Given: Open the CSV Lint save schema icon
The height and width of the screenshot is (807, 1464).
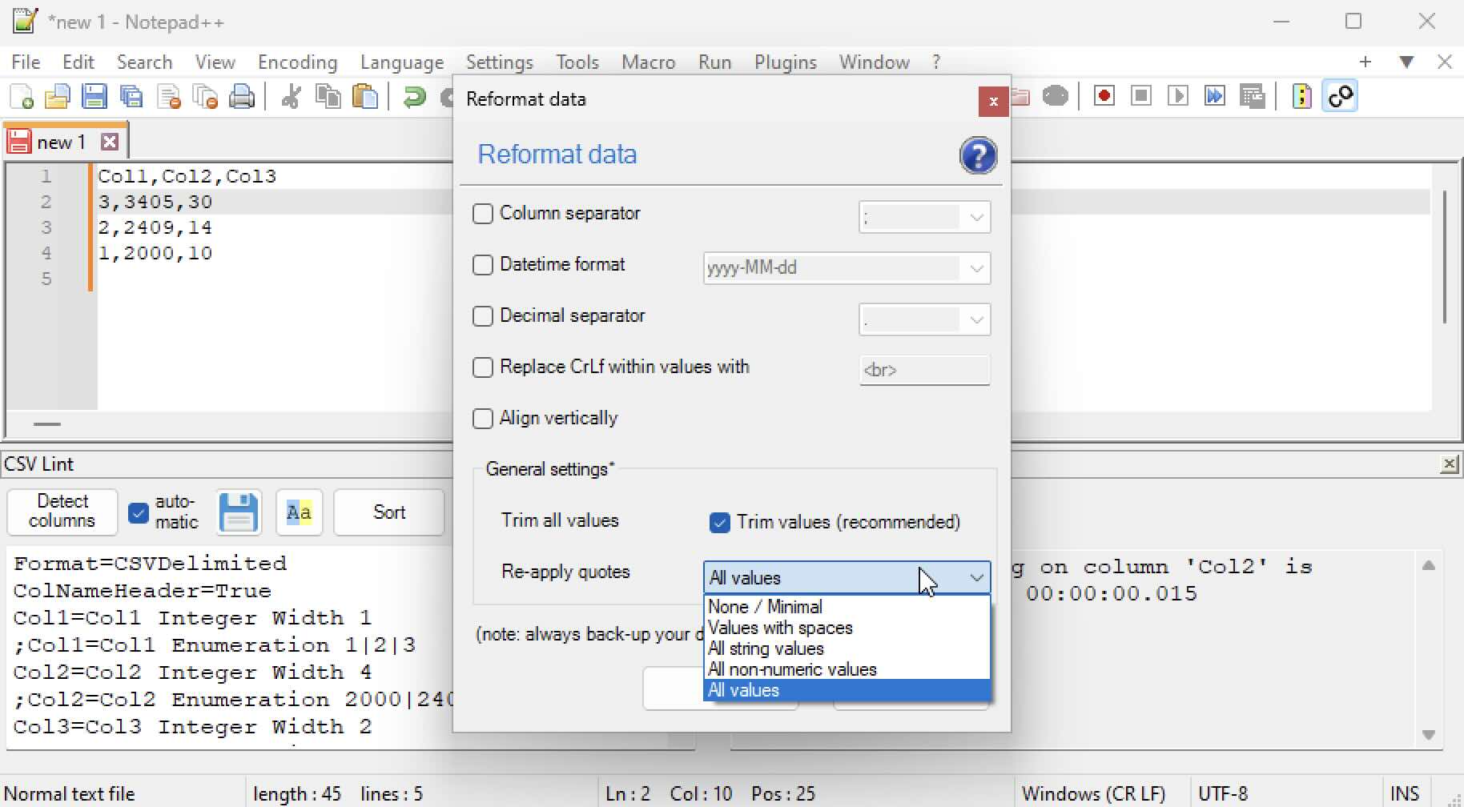Looking at the screenshot, I should point(238,512).
